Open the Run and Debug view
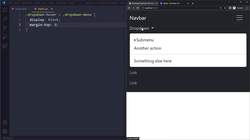This screenshot has height=140, width=250. pos(5,37)
